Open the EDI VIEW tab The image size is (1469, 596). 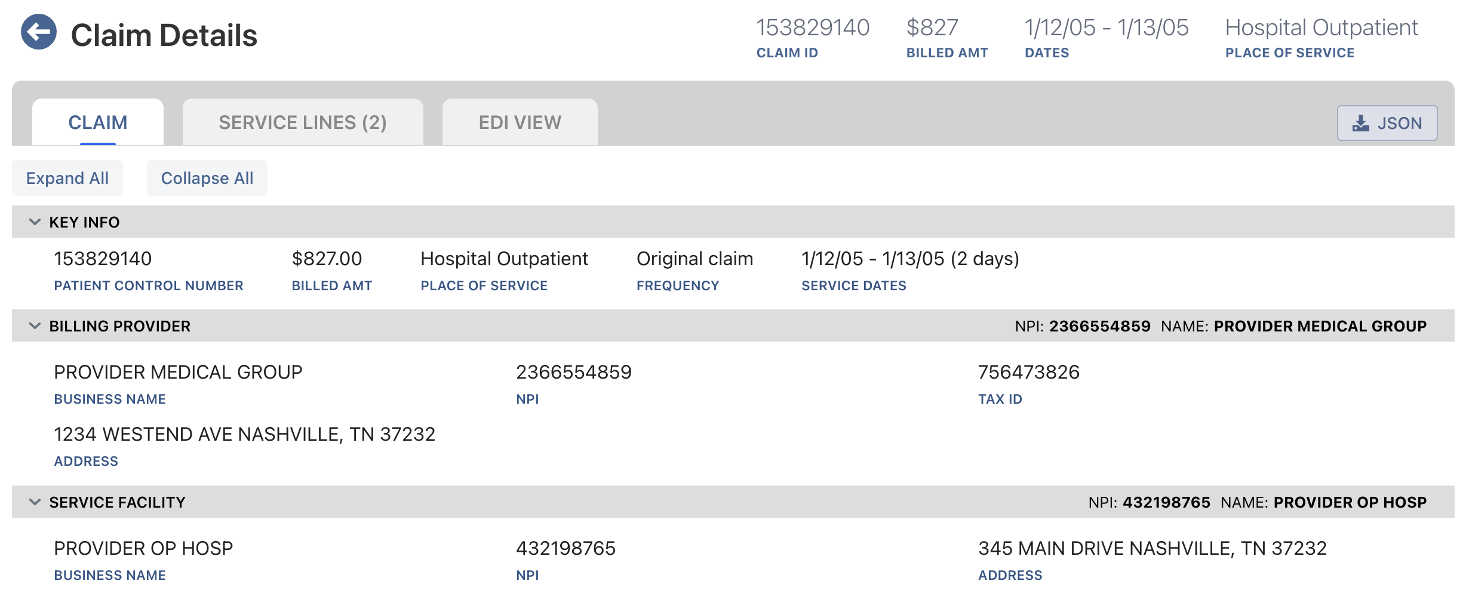tap(520, 122)
